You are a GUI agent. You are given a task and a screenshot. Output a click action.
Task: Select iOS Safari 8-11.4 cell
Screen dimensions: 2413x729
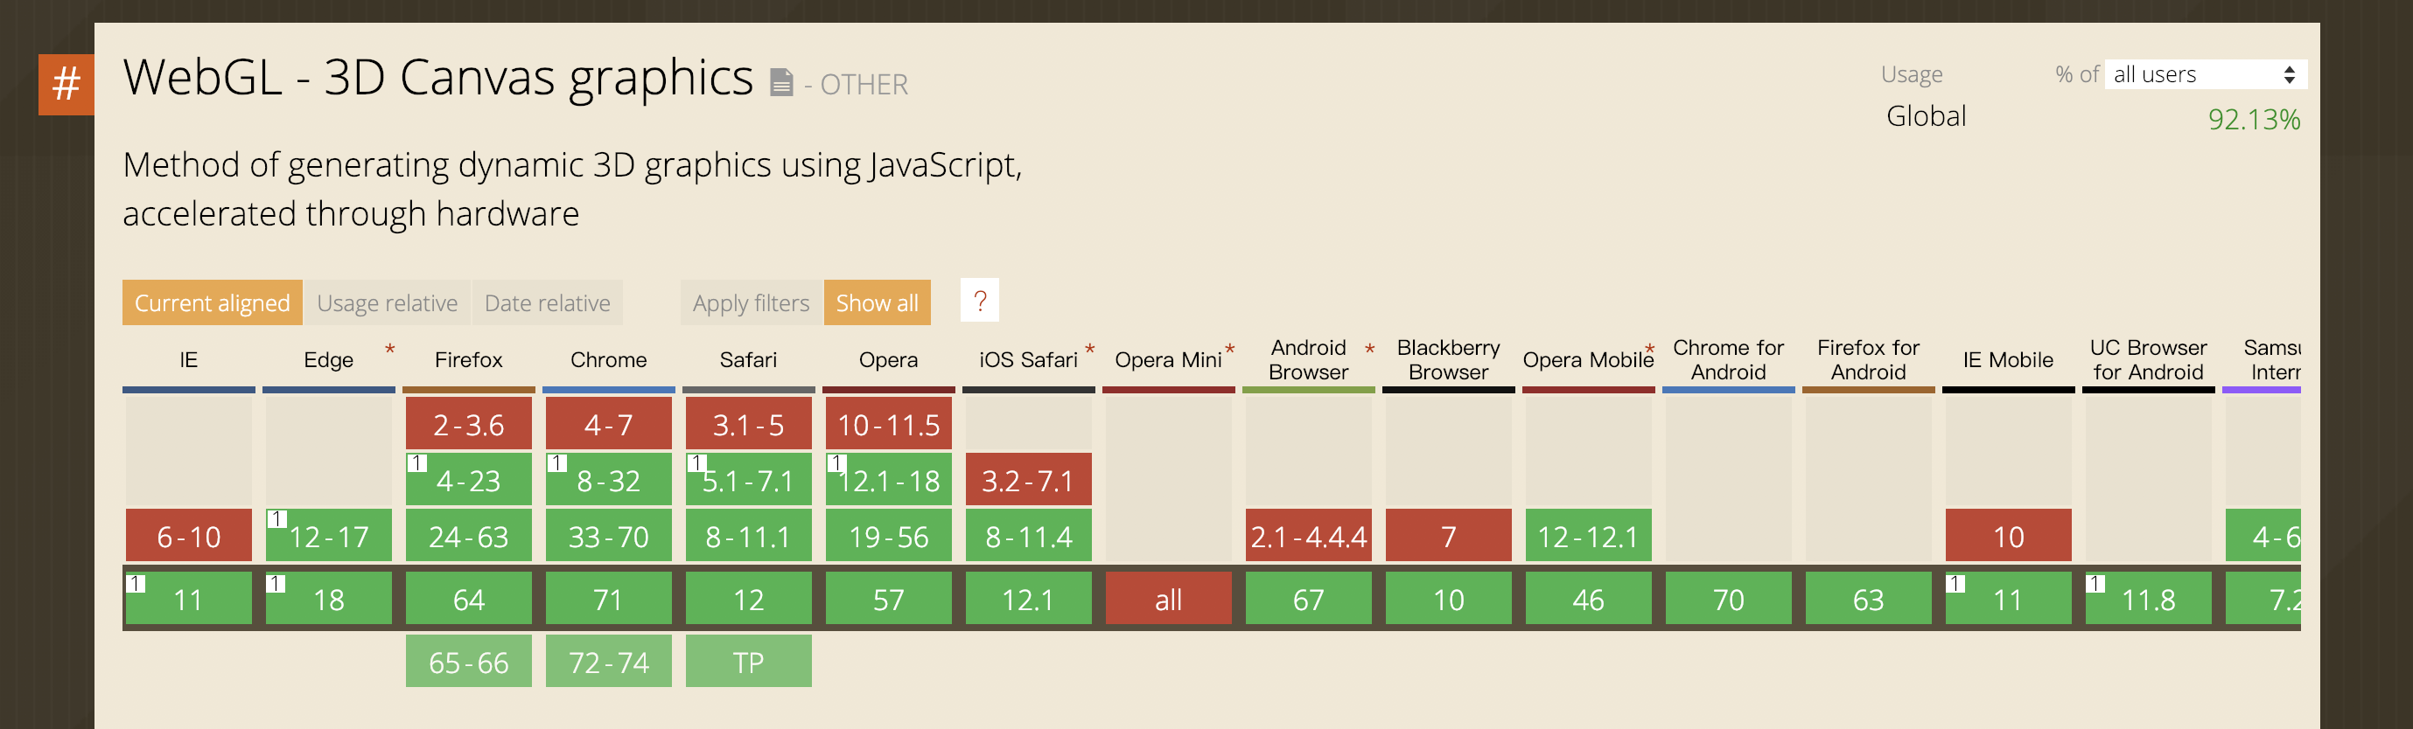click(x=1028, y=535)
